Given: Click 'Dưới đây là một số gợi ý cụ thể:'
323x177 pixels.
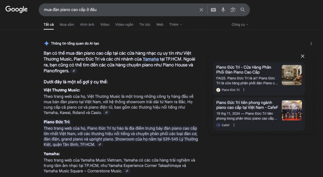Looking at the screenshot, I should pyautogui.click(x=76, y=82).
